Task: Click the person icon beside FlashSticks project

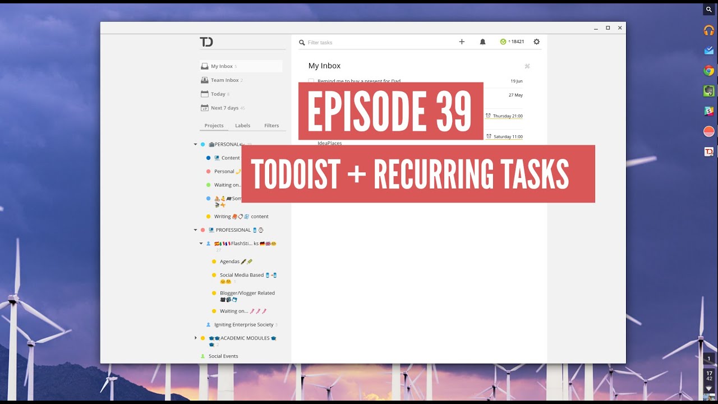Action: click(x=208, y=244)
